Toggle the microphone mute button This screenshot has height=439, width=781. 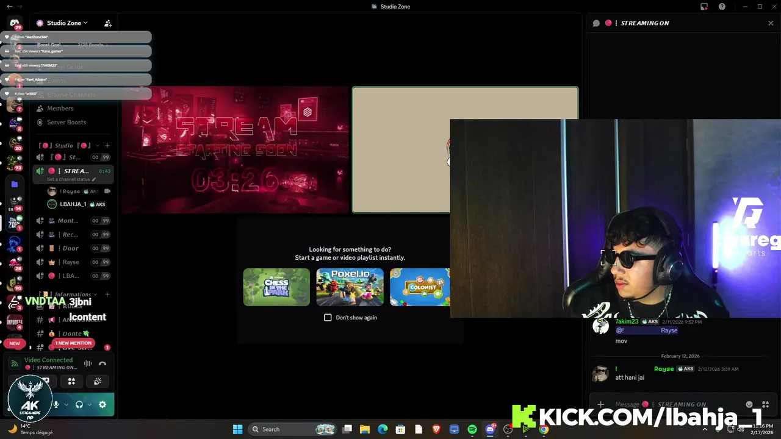coord(56,404)
